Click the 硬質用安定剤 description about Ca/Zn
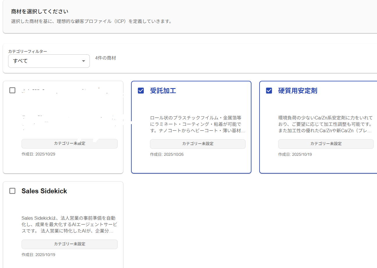 (x=326, y=124)
